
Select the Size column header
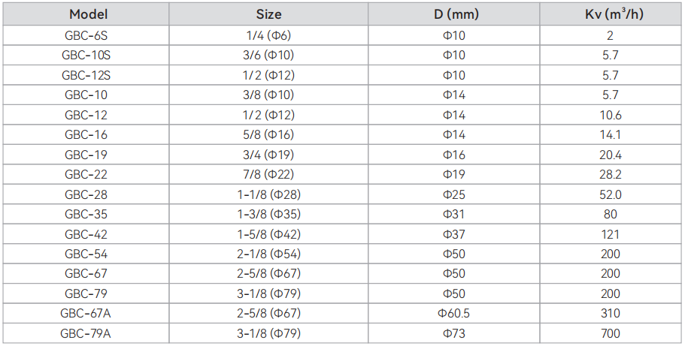click(x=268, y=14)
